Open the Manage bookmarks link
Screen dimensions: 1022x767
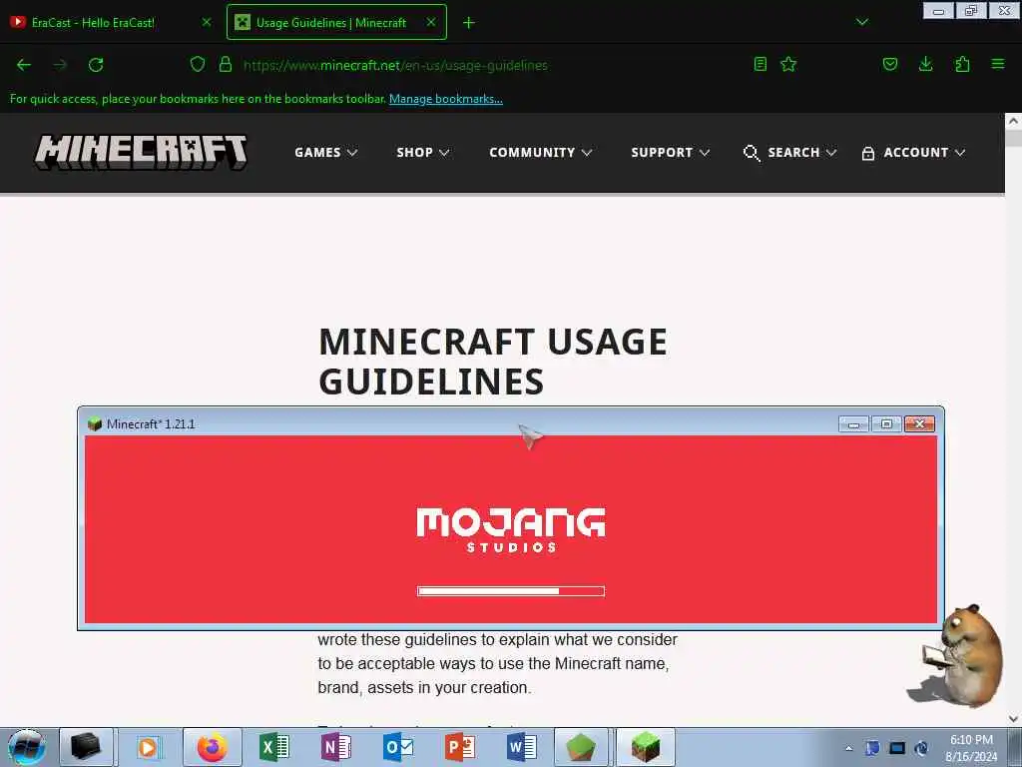tap(446, 99)
